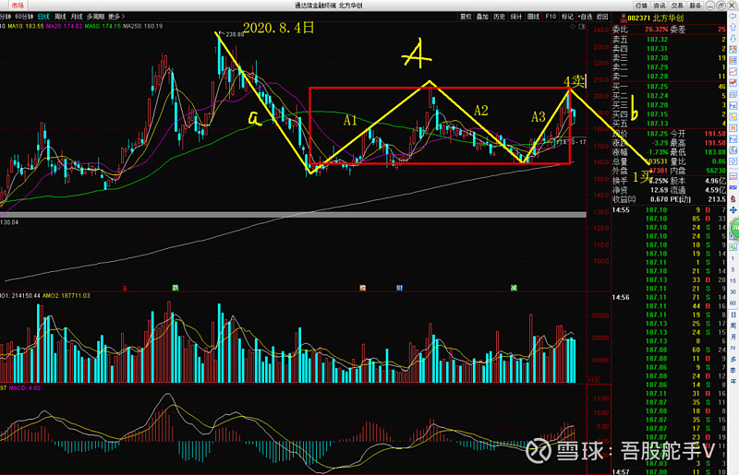Switch to 5-minute period in sidebar
Viewport: 739px width, 475px height.
(x=733, y=269)
